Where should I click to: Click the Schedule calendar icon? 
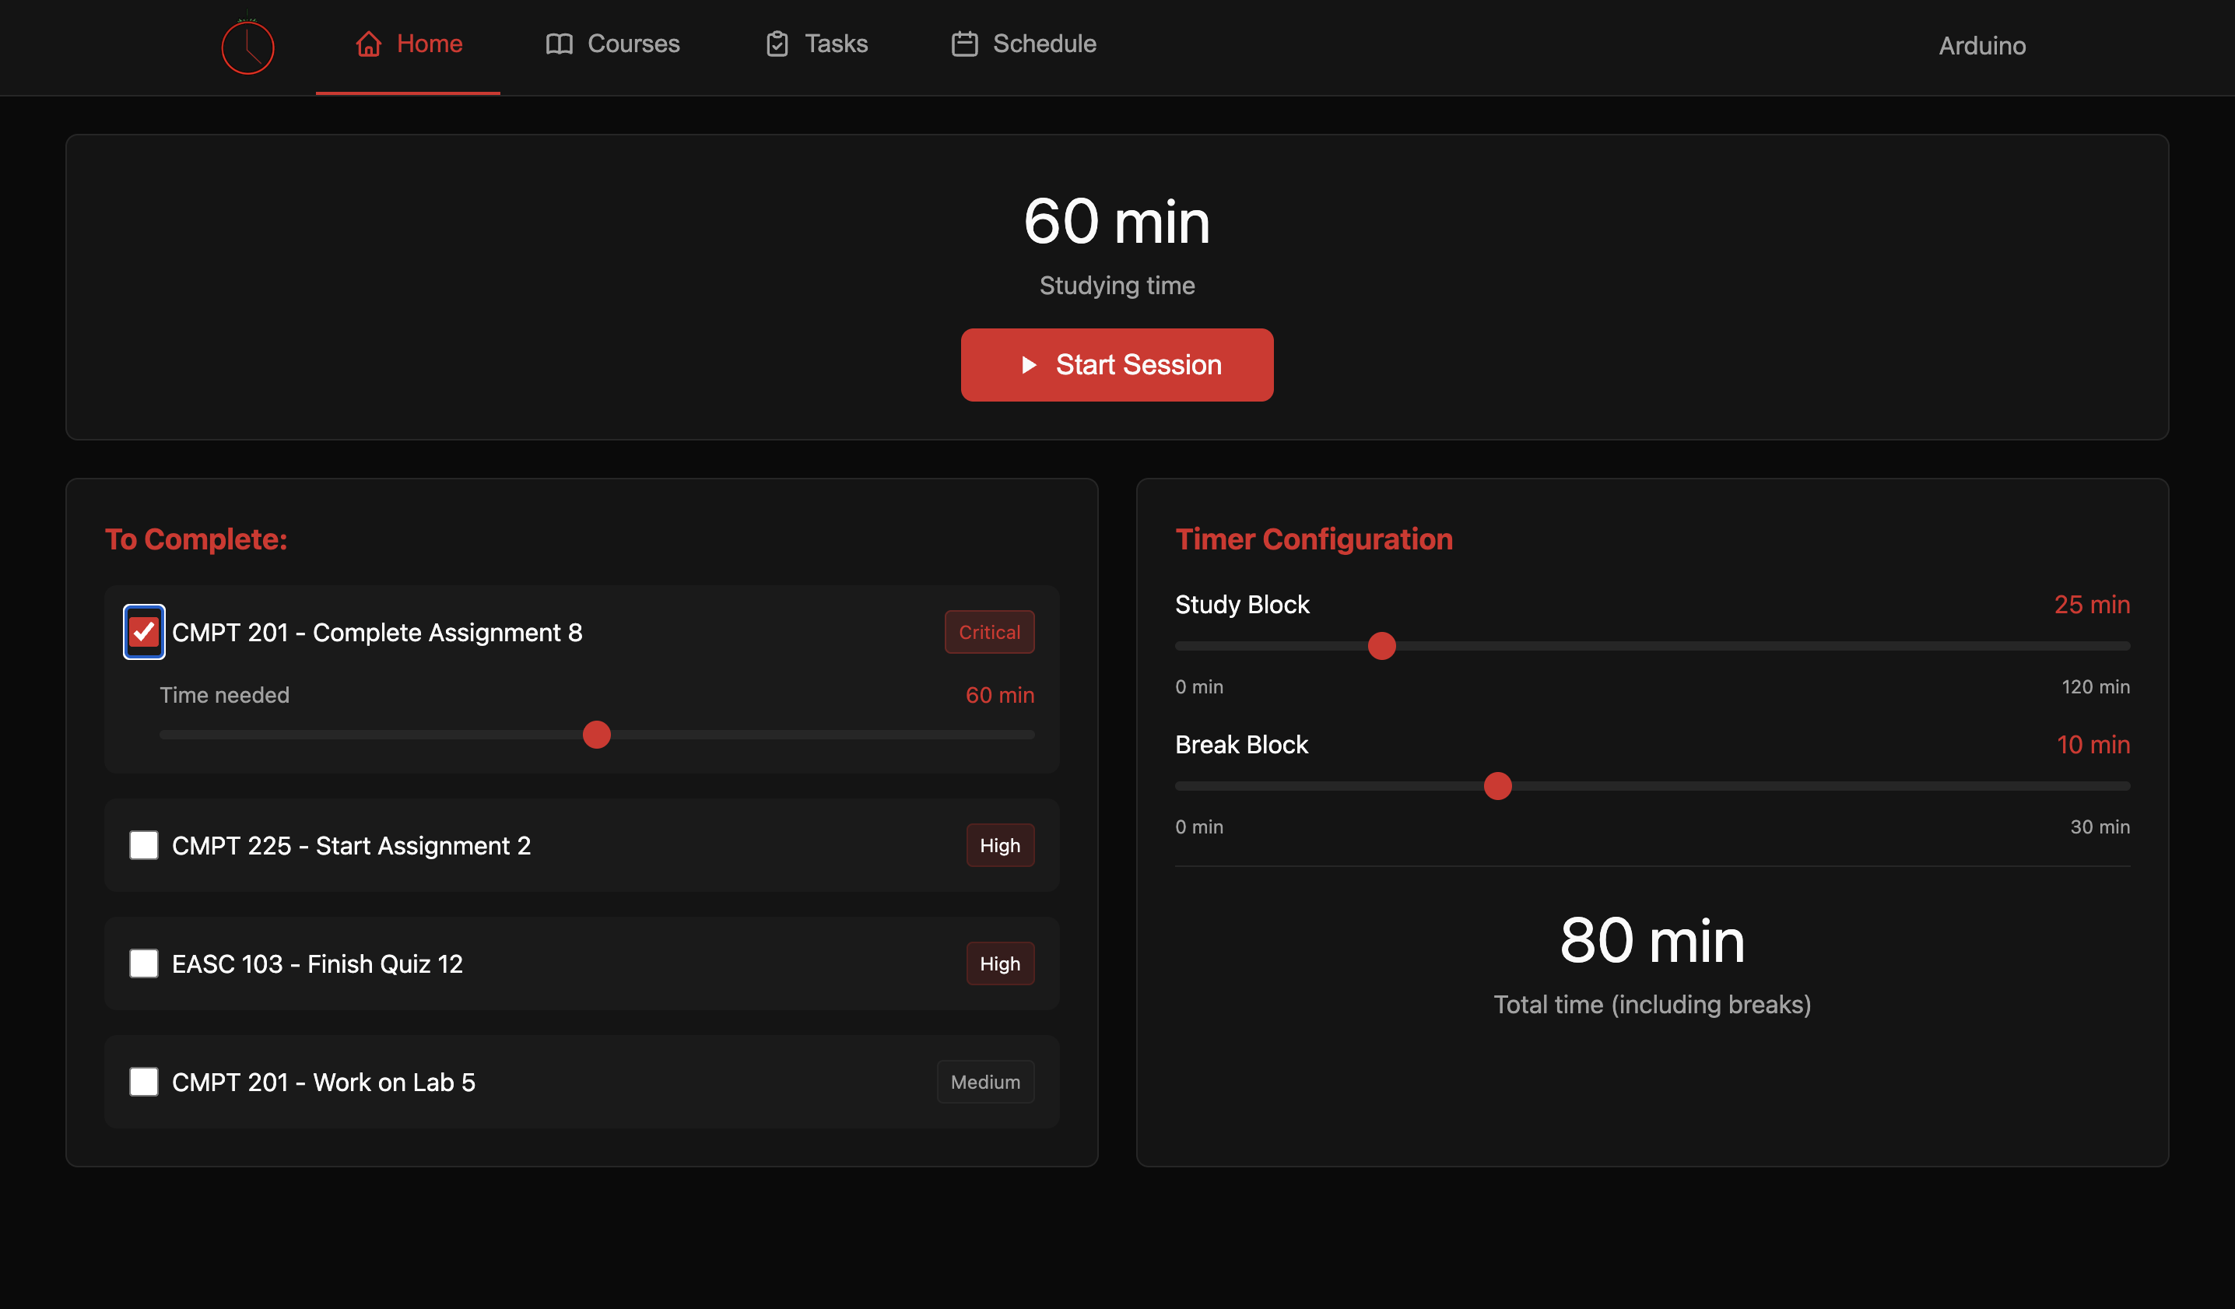click(964, 44)
